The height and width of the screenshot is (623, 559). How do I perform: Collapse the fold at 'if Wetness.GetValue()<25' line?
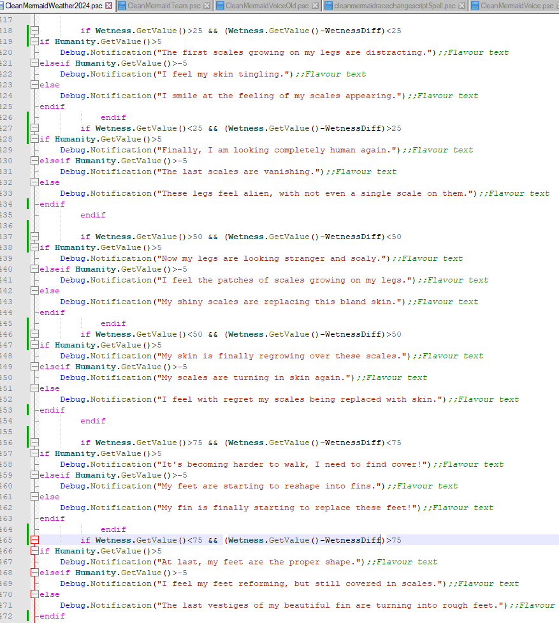coord(35,128)
